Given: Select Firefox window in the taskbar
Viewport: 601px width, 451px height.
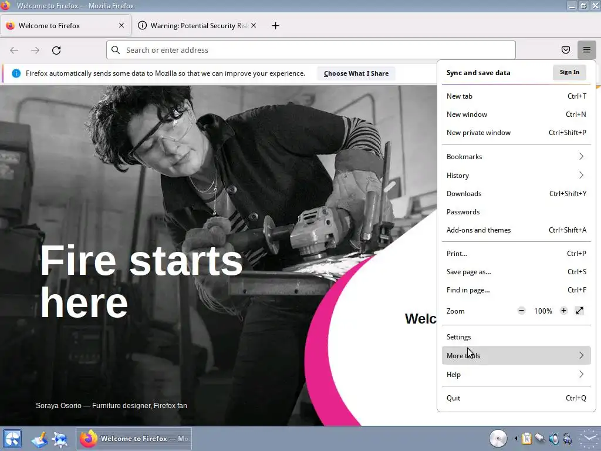Looking at the screenshot, I should [134, 438].
